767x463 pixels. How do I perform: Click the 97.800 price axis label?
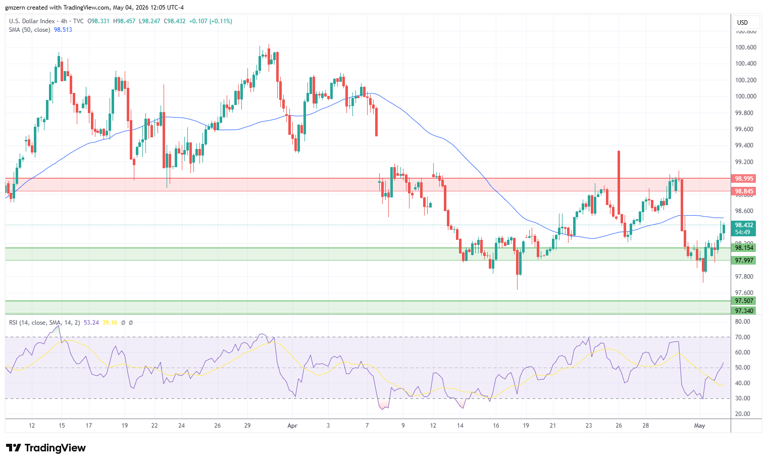745,277
